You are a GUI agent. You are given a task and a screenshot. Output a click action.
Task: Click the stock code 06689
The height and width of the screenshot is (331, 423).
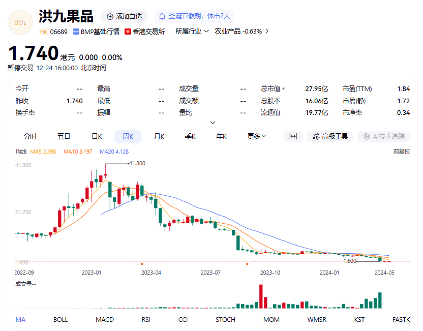[59, 32]
